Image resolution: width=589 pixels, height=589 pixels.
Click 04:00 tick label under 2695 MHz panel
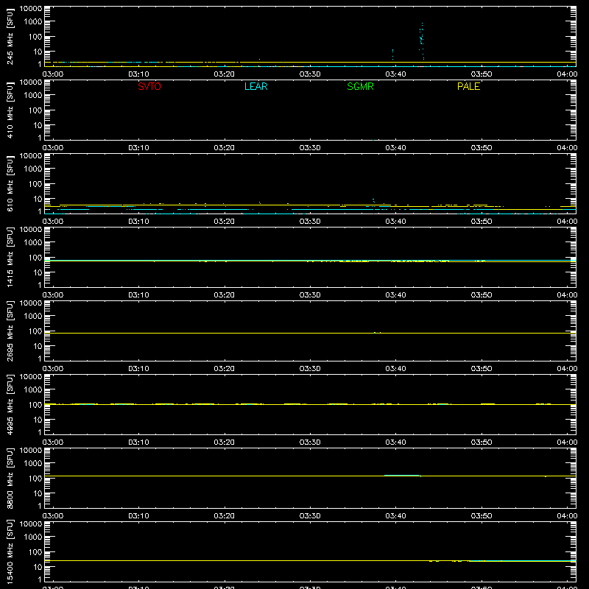click(567, 369)
